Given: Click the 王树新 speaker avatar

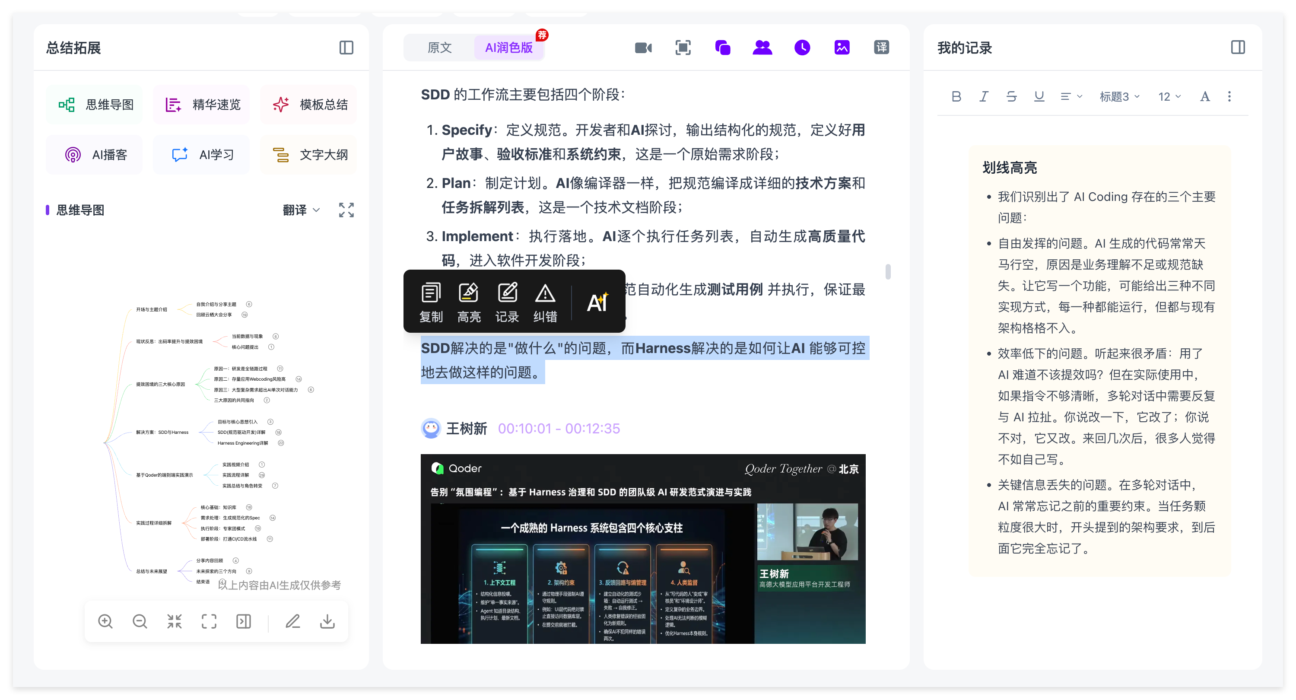Looking at the screenshot, I should tap(431, 428).
